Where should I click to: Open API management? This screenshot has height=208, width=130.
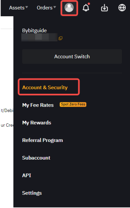(26, 175)
